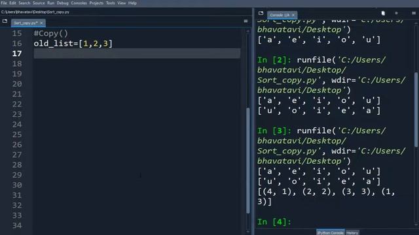Open the Source menu

pos(39,3)
